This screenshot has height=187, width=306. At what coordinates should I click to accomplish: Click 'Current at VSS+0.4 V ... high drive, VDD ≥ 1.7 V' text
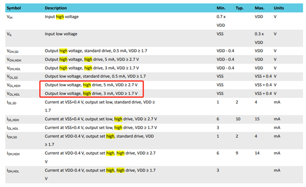[x=101, y=127]
